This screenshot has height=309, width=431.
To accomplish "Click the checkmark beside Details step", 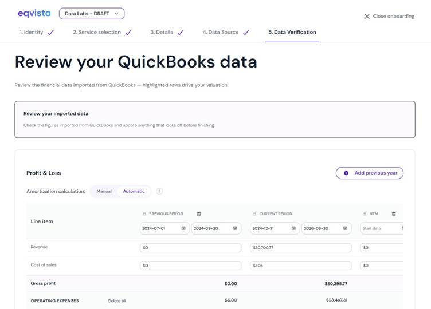I will 181,33.
